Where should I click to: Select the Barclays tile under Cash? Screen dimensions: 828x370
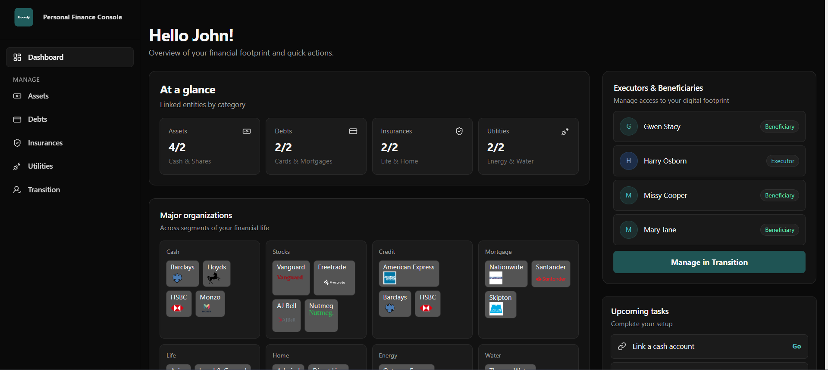point(182,274)
